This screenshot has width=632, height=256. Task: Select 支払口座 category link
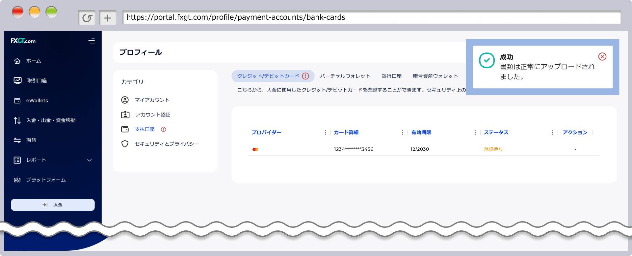tap(145, 129)
